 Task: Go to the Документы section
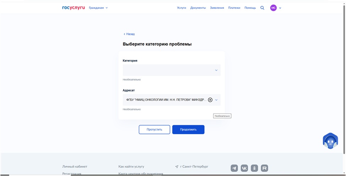(198, 8)
